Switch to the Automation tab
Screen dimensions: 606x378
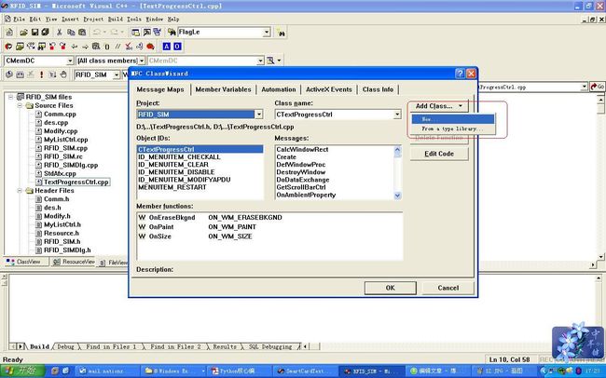coord(278,89)
